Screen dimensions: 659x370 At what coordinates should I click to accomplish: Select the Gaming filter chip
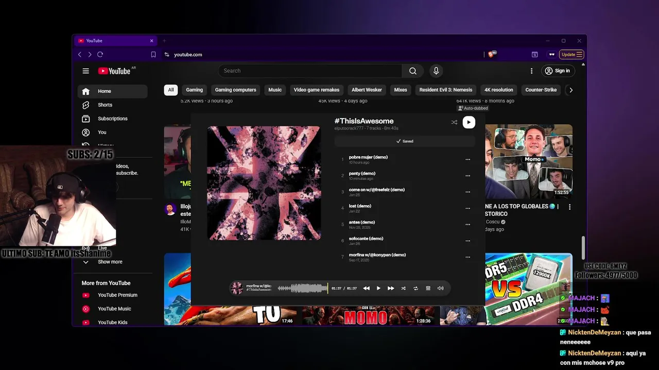pyautogui.click(x=194, y=90)
